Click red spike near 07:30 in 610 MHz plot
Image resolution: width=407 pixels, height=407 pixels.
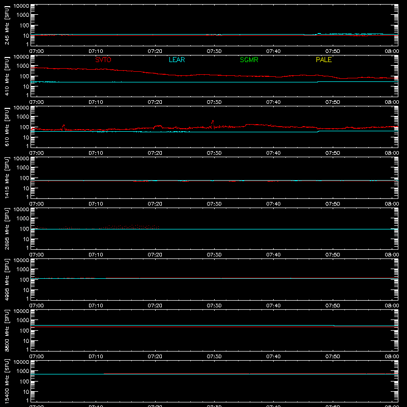tap(213, 124)
